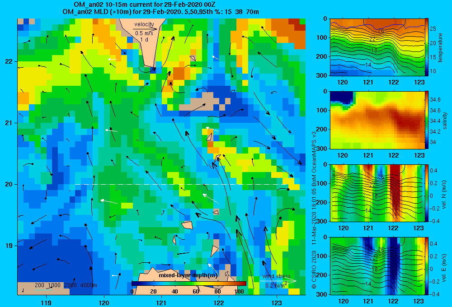Click the 'mixed-layer depth(m)' label
Image resolution: width=452 pixels, height=307 pixels.
[x=188, y=275]
